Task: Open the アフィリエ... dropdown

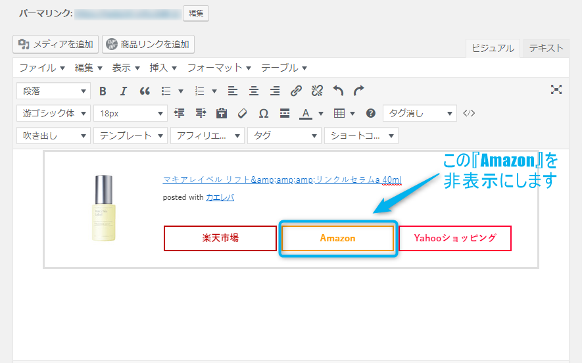Action: 207,135
